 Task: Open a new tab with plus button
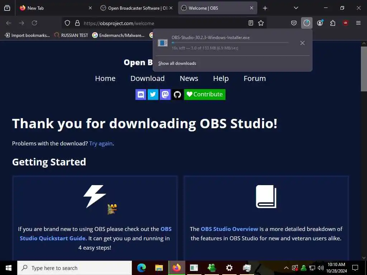pos(265,8)
